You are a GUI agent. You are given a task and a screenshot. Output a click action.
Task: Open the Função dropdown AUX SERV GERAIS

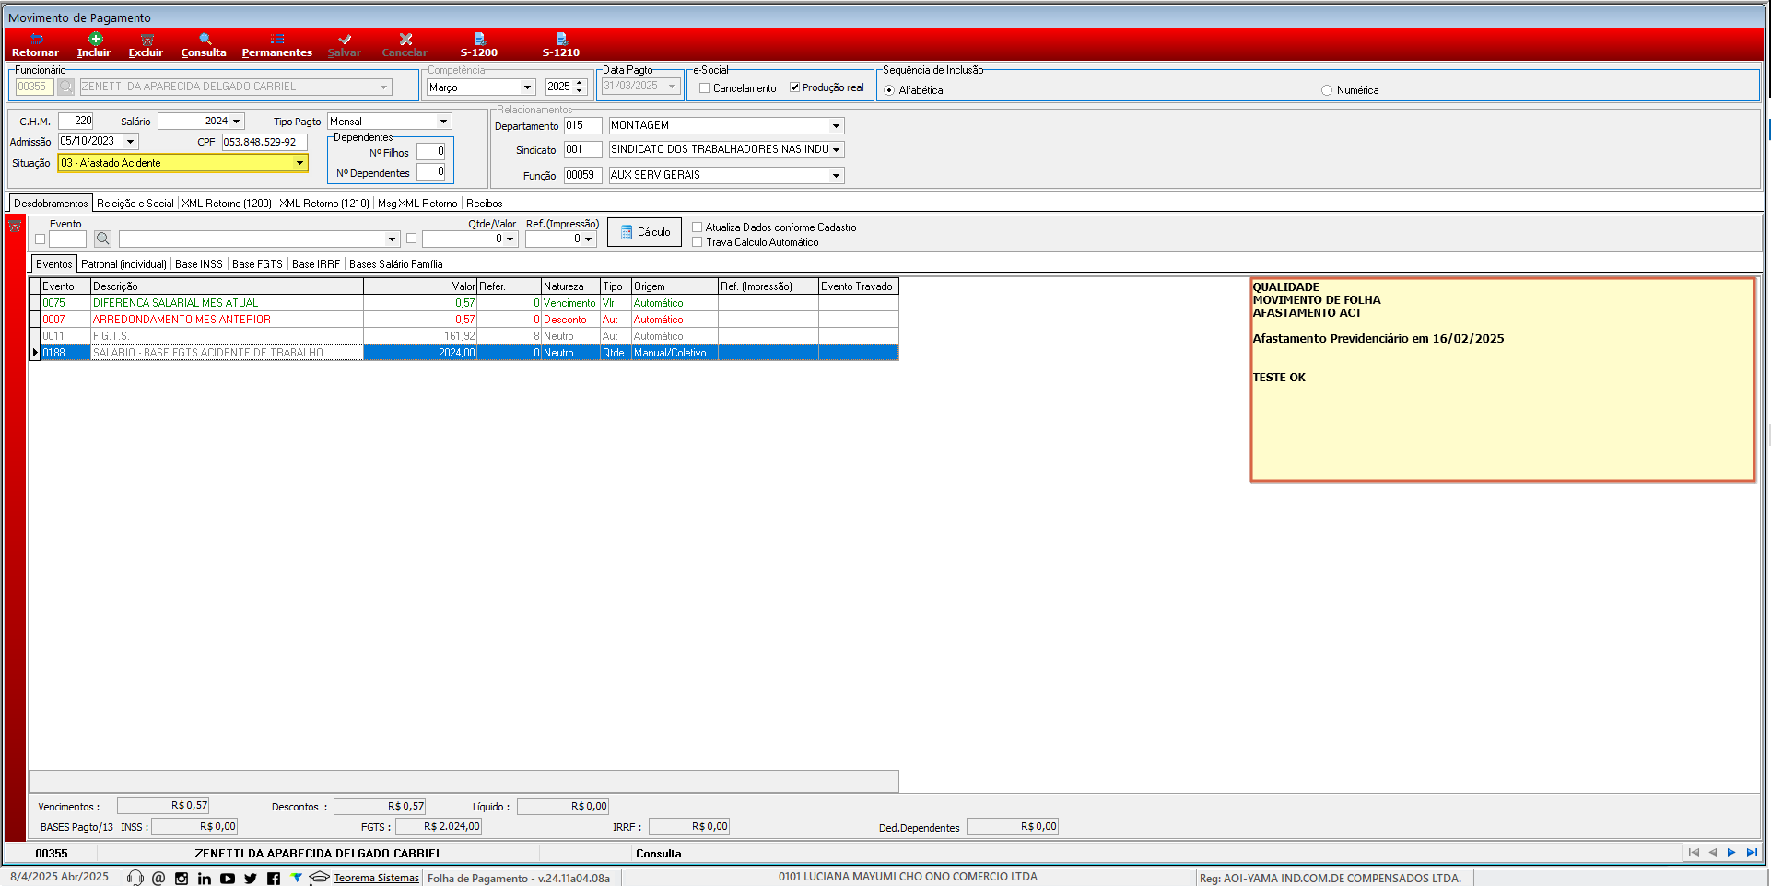coord(836,175)
